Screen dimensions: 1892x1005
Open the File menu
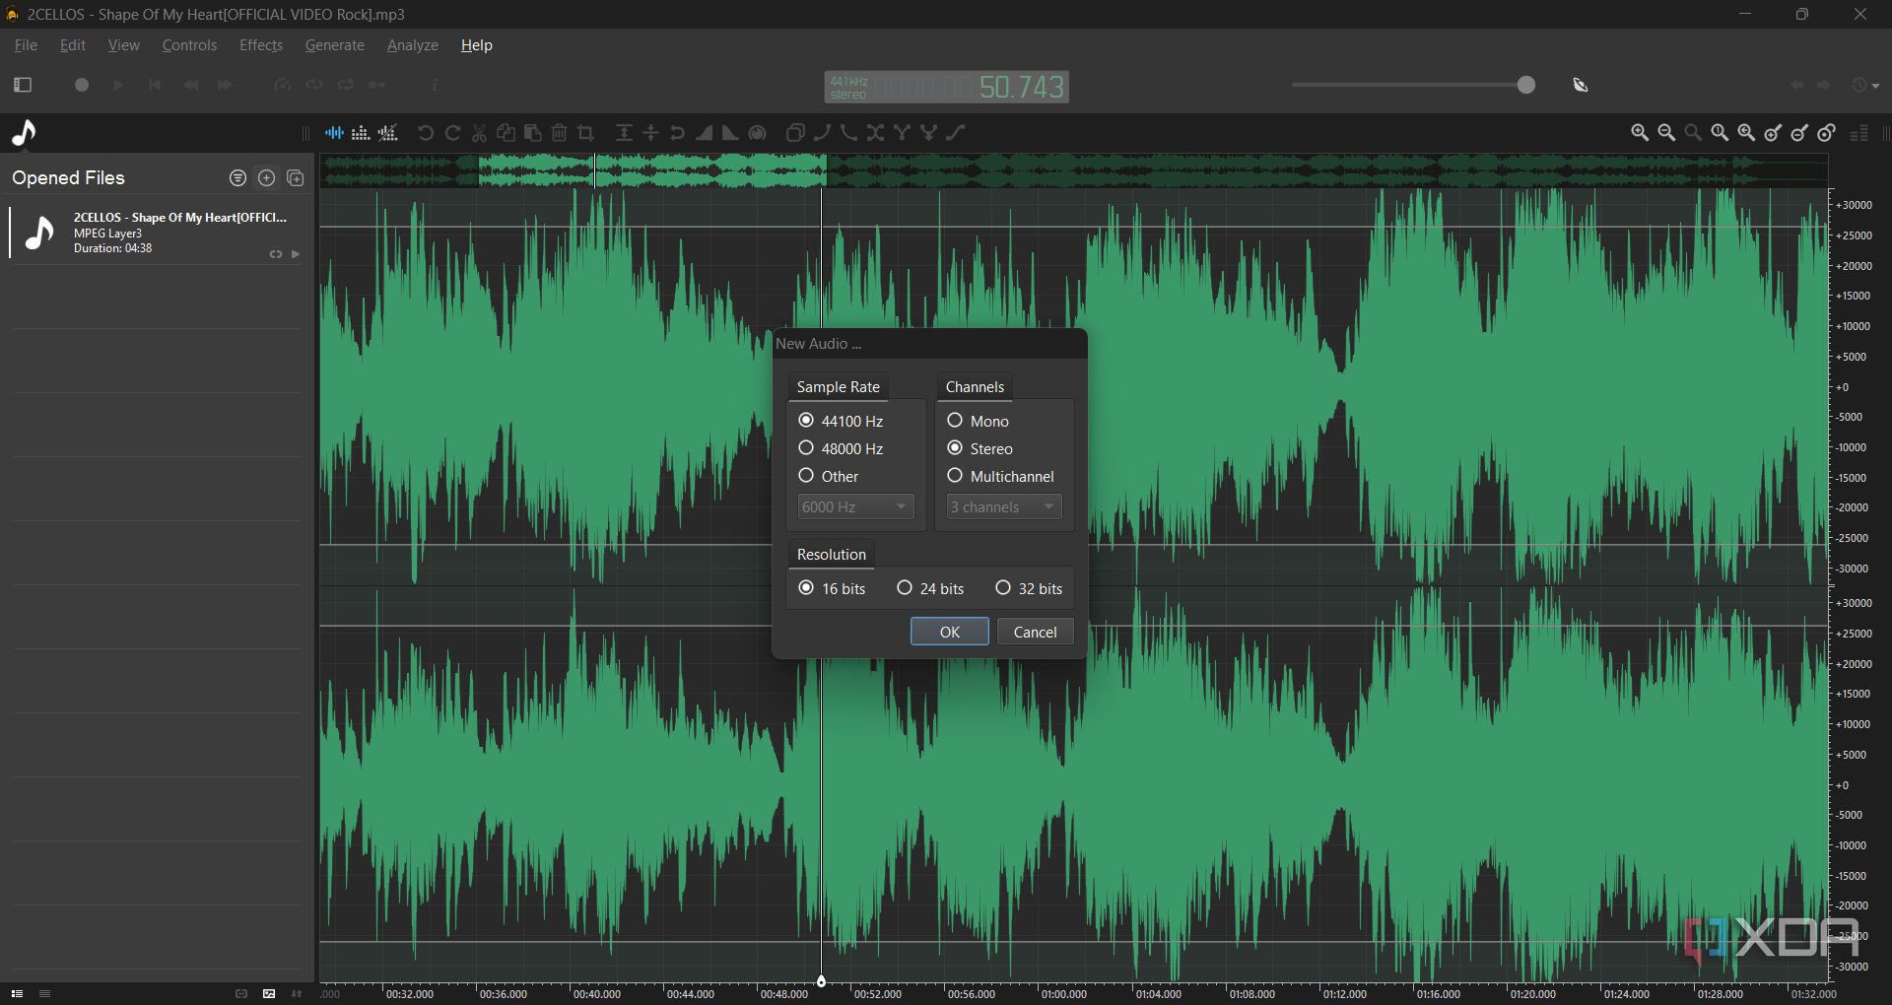pos(26,45)
